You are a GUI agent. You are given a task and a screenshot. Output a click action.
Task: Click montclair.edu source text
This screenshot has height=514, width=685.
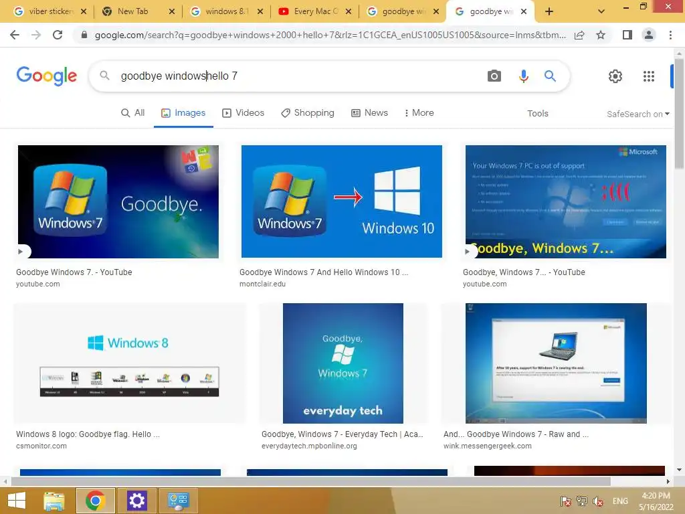(x=262, y=284)
